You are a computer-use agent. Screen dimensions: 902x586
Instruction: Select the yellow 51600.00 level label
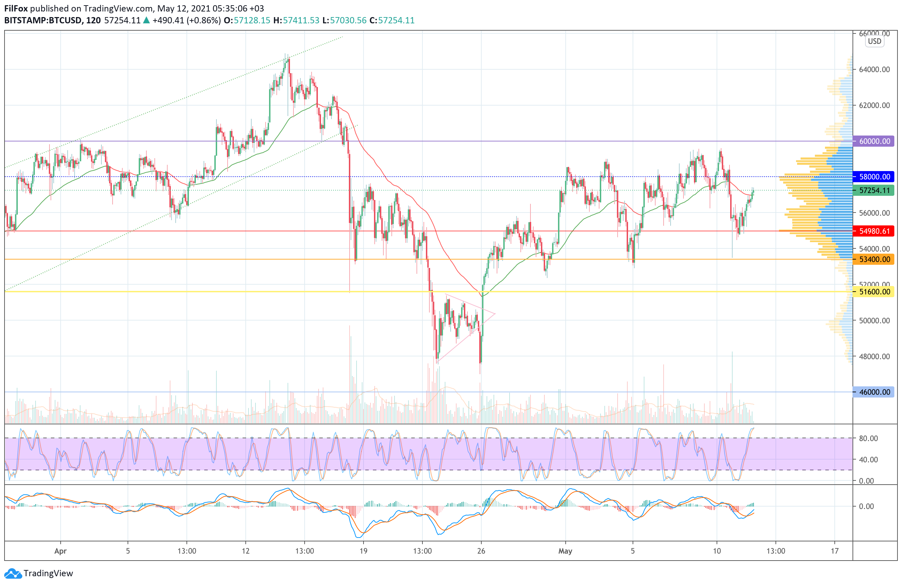(873, 292)
